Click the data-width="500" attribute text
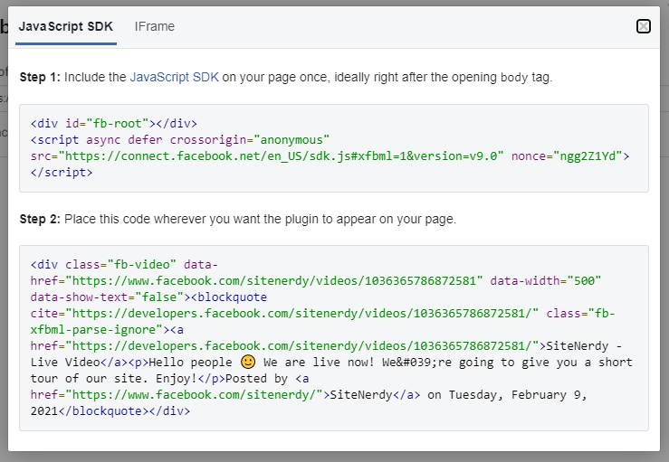The height and width of the screenshot is (462, 669). [545, 281]
